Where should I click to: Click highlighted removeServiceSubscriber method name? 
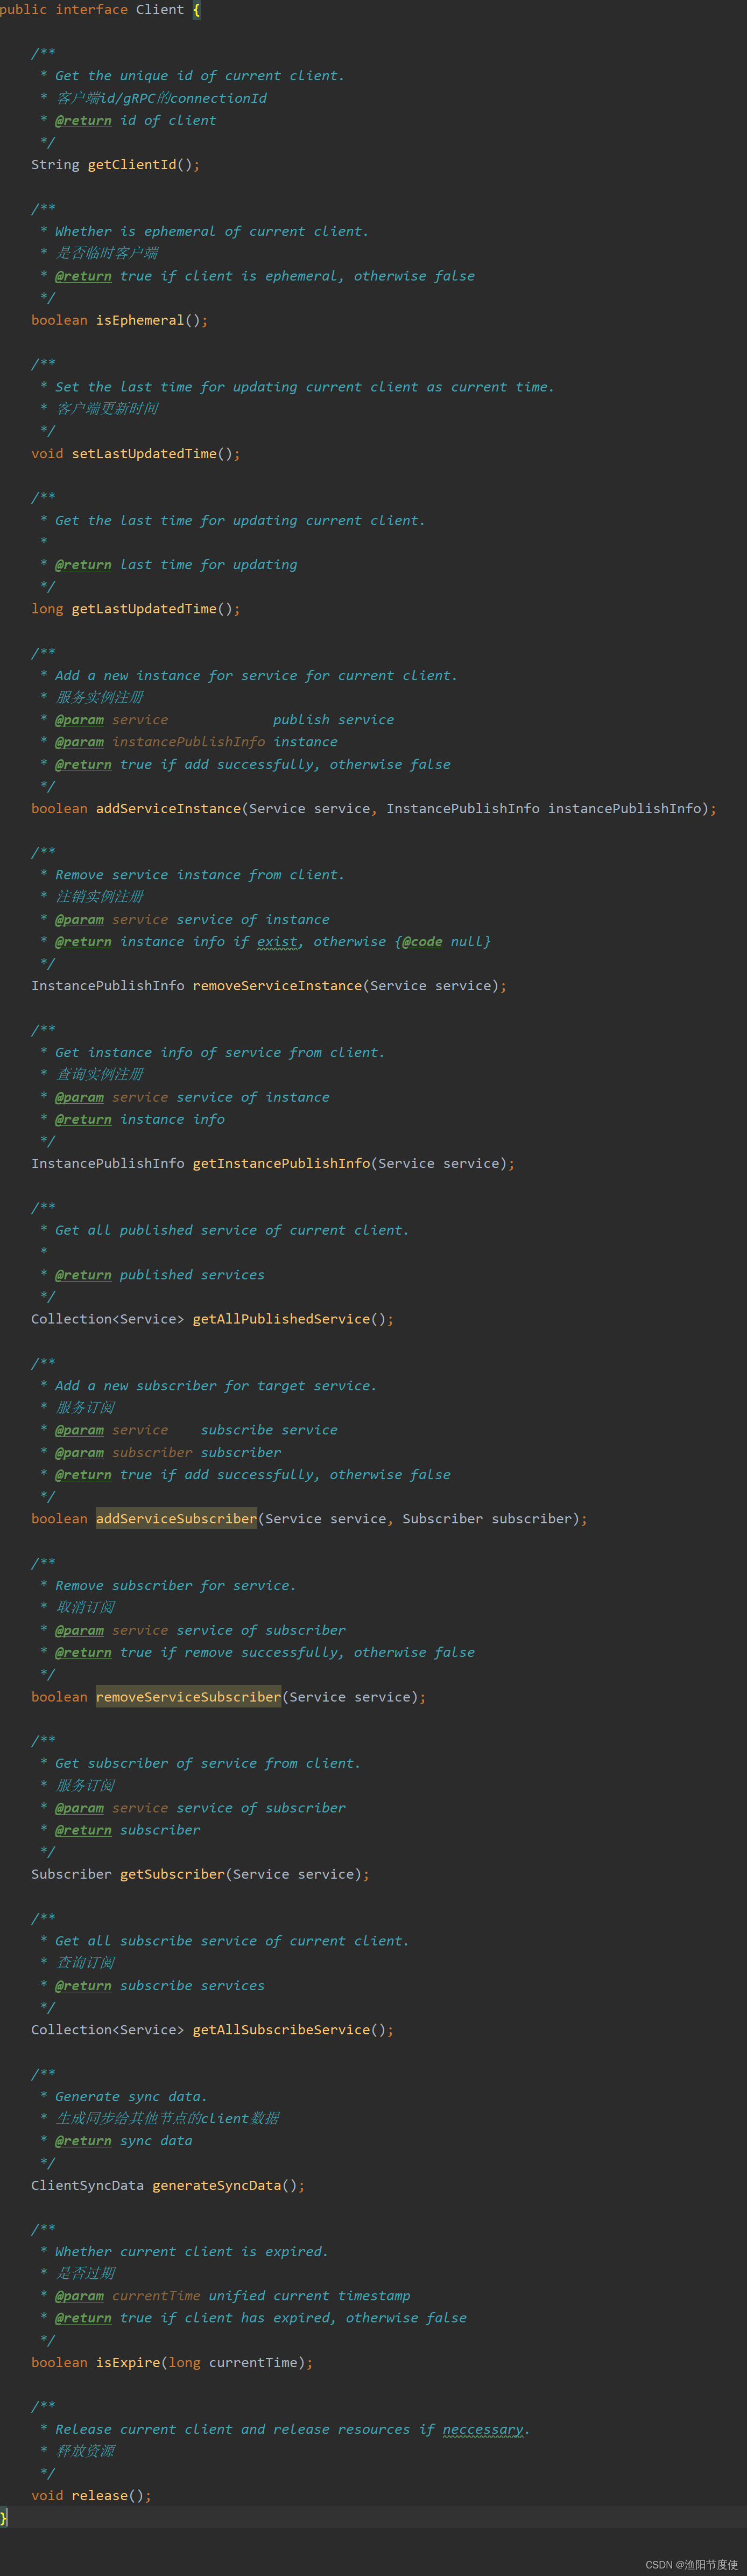[189, 1696]
